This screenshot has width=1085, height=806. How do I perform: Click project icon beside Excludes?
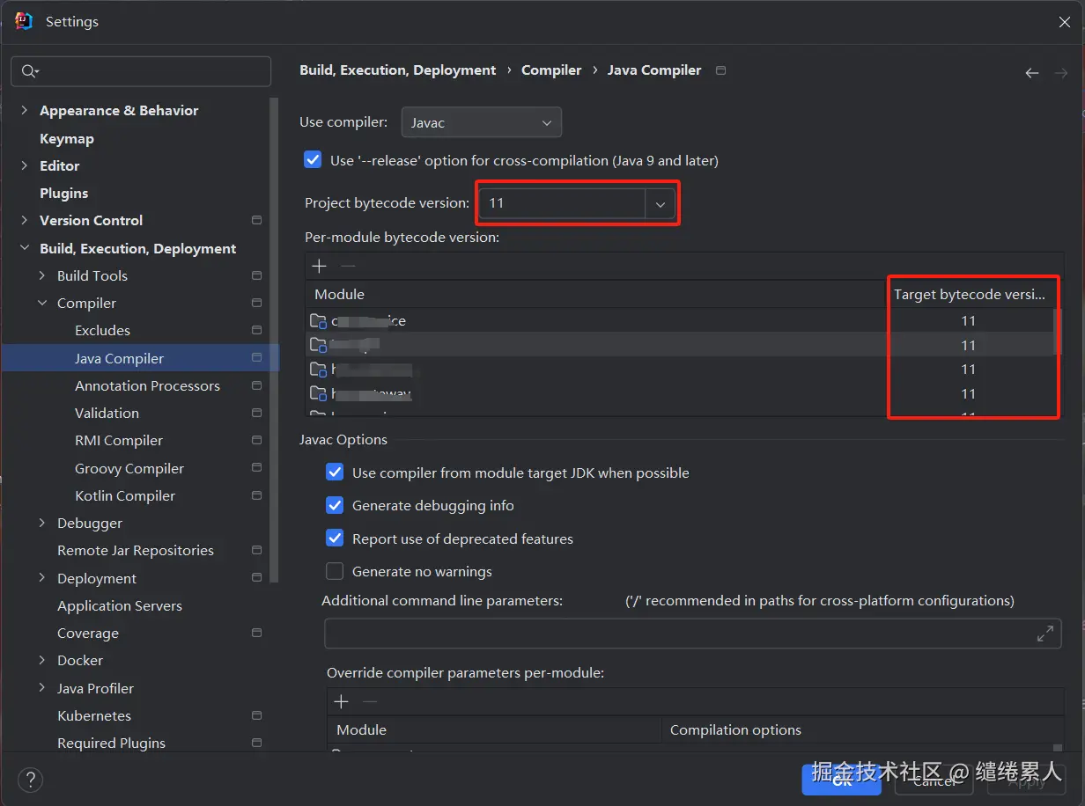coord(256,330)
